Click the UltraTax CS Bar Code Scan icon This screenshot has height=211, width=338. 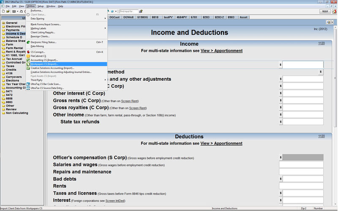[28, 84]
